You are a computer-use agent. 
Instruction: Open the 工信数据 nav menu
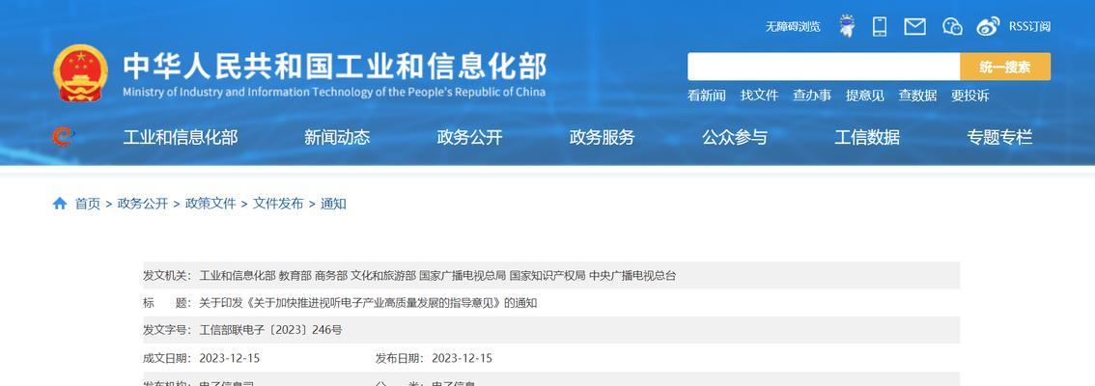coord(867,137)
